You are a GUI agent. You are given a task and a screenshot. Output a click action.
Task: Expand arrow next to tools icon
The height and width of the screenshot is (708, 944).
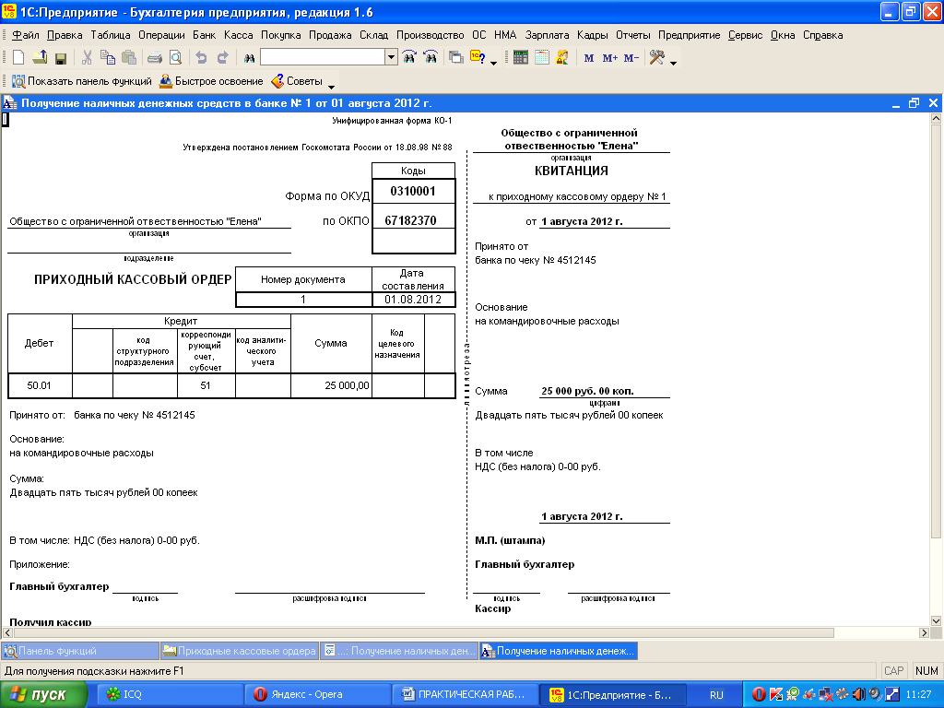[673, 62]
